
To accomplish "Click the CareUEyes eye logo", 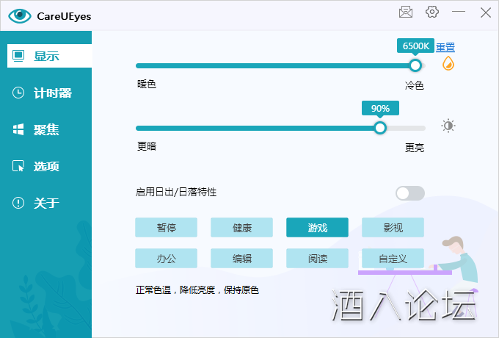I will (20, 13).
